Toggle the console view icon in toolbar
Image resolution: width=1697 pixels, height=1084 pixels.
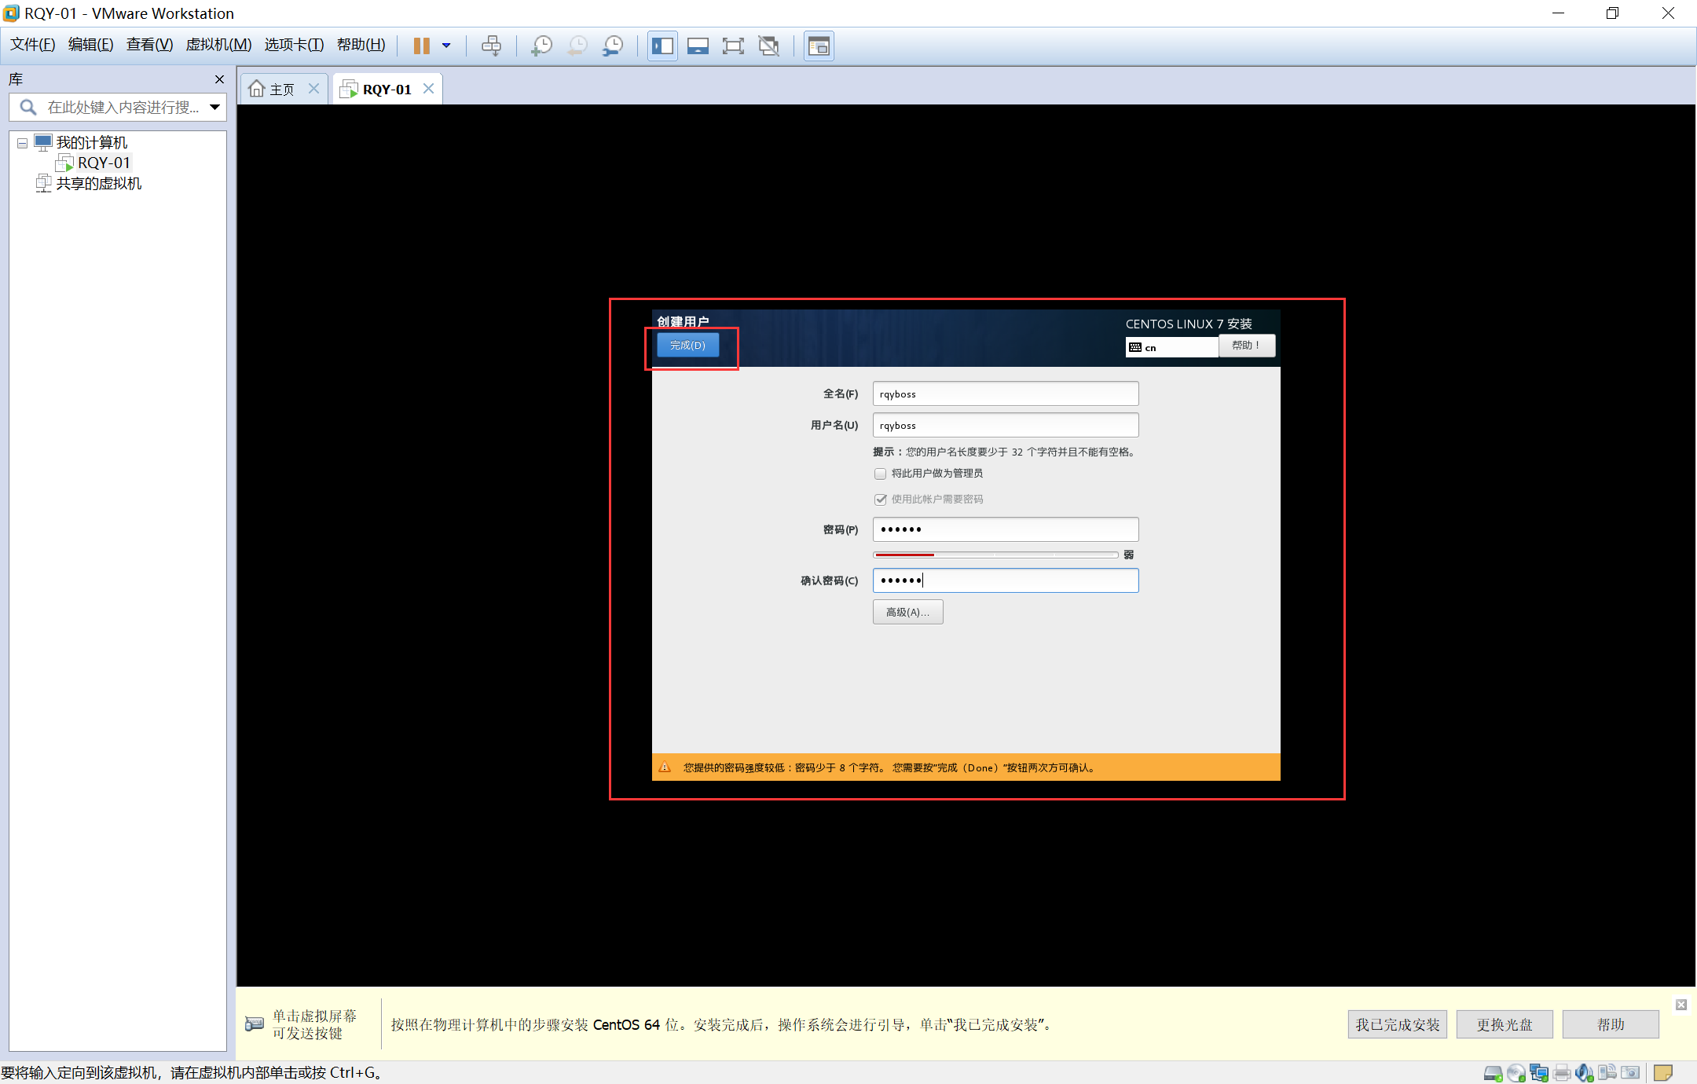pyautogui.click(x=819, y=46)
